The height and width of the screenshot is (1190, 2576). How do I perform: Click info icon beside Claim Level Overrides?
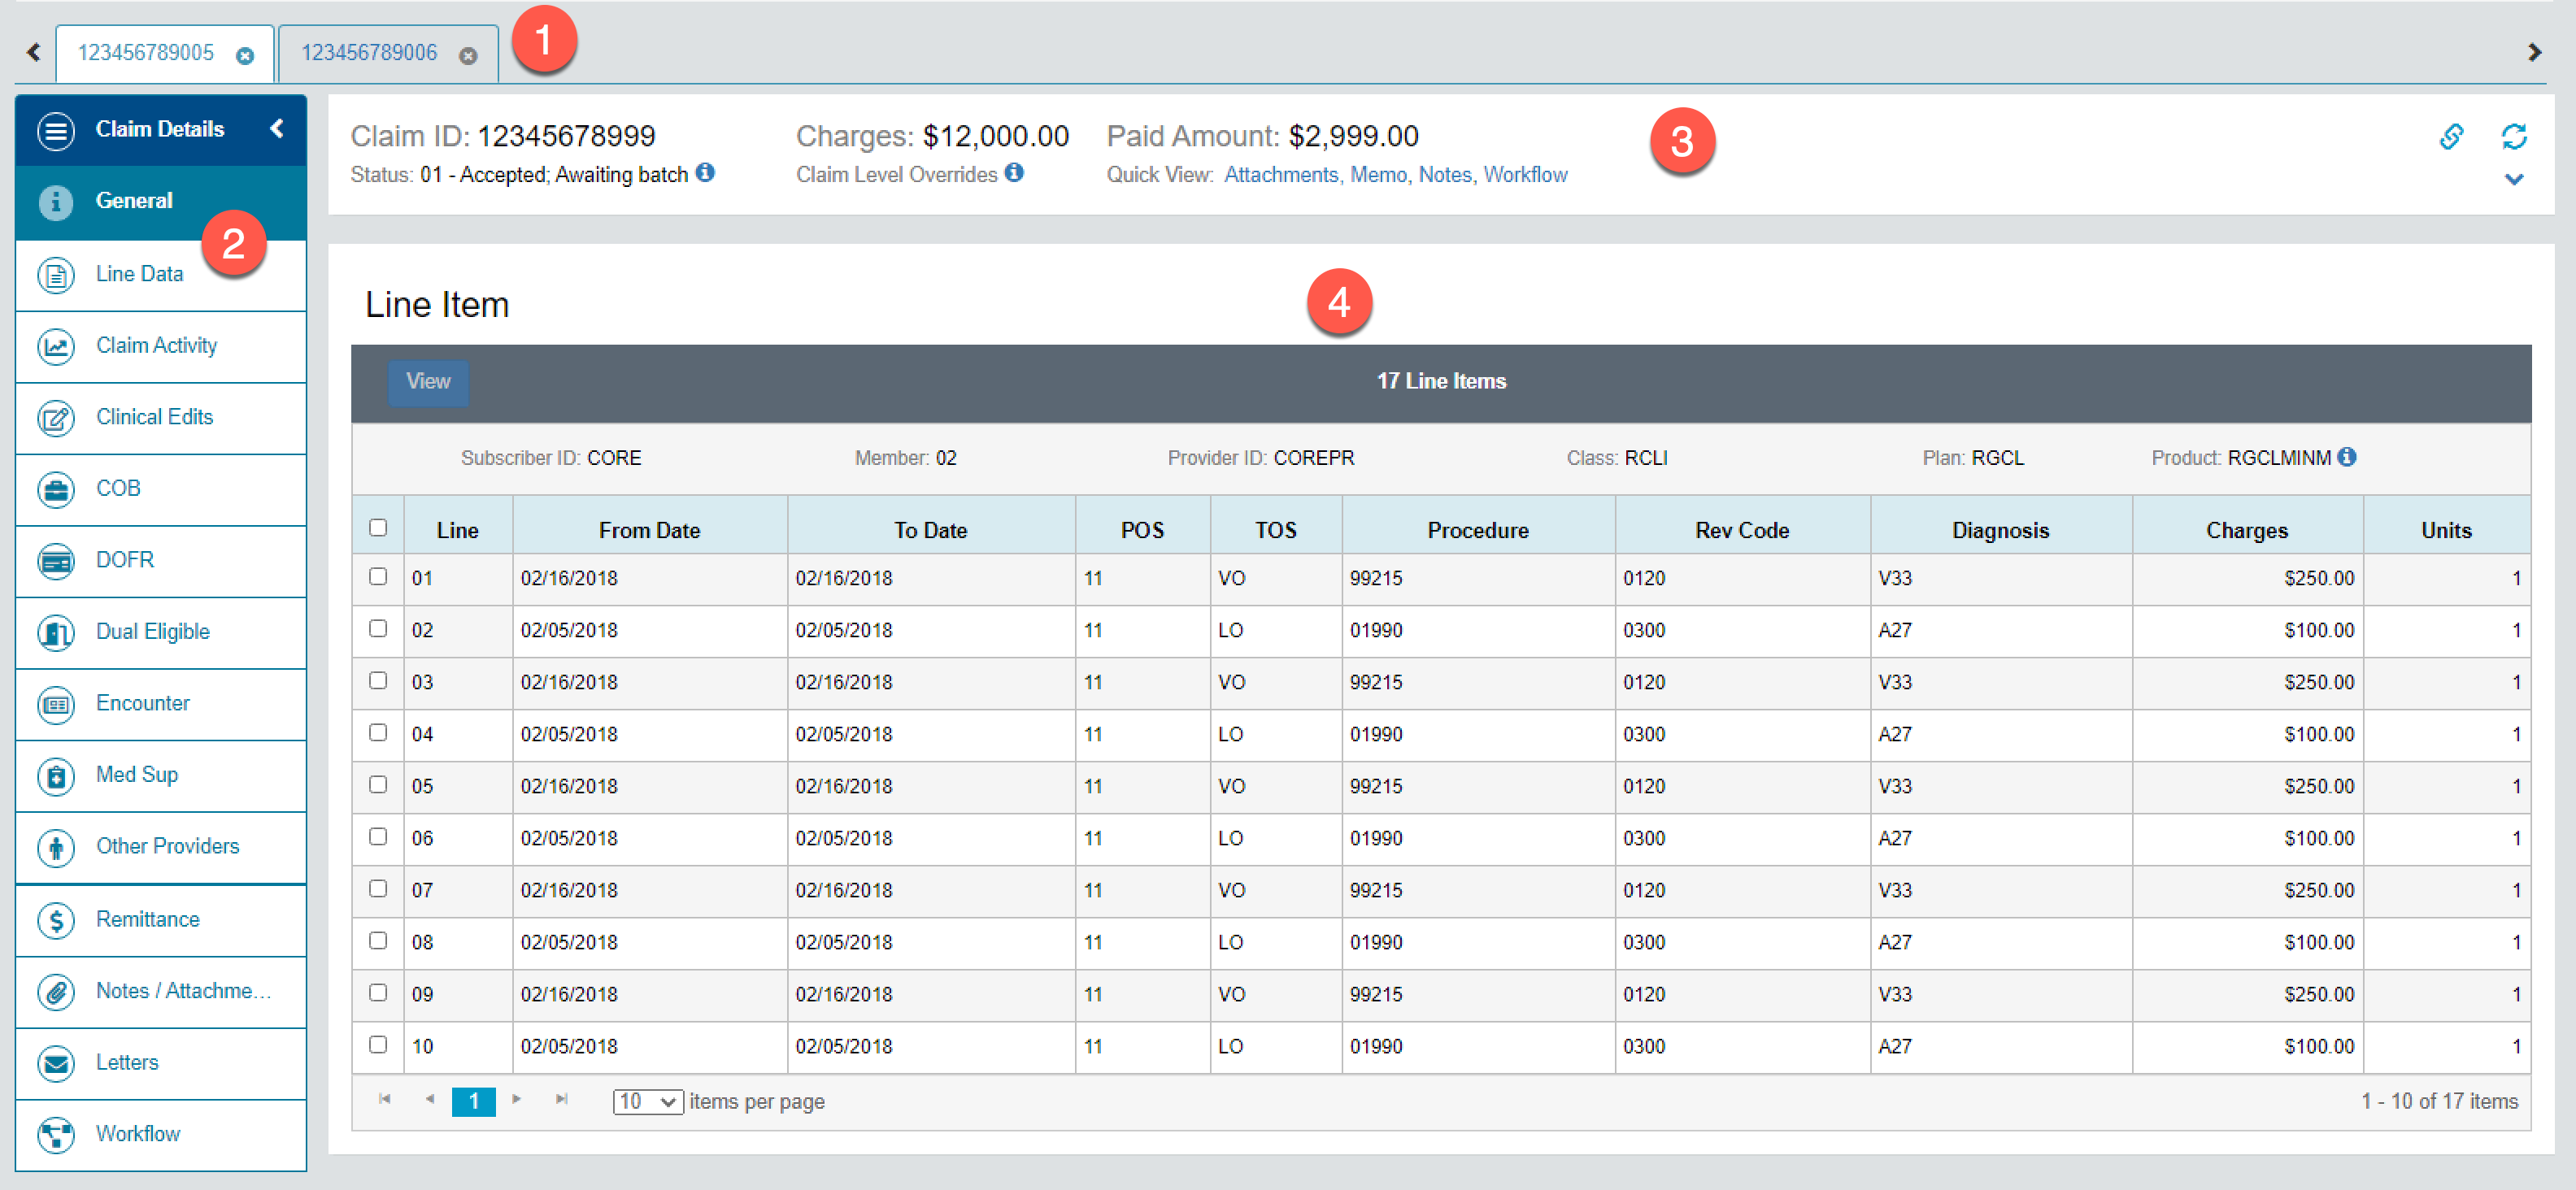(x=1014, y=173)
